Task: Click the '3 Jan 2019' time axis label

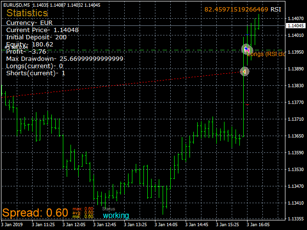Action: click(x=12, y=225)
